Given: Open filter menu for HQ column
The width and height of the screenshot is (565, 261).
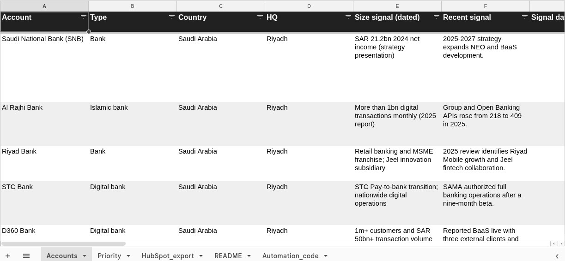Looking at the screenshot, I should (348, 17).
